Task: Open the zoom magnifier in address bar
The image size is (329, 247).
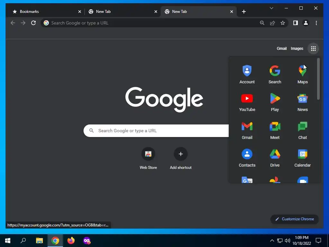Action: tap(262, 23)
